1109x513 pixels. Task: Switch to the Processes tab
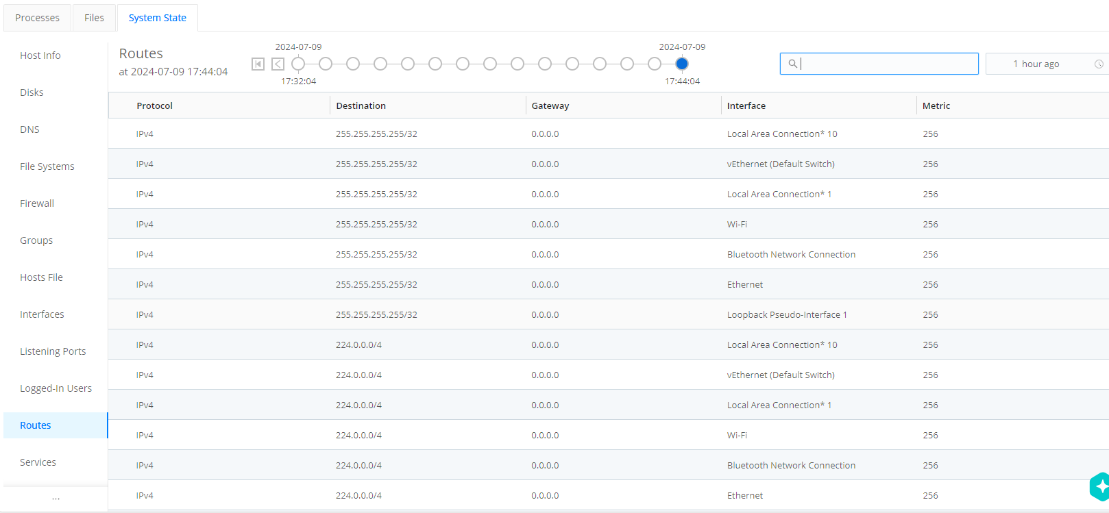coord(37,18)
